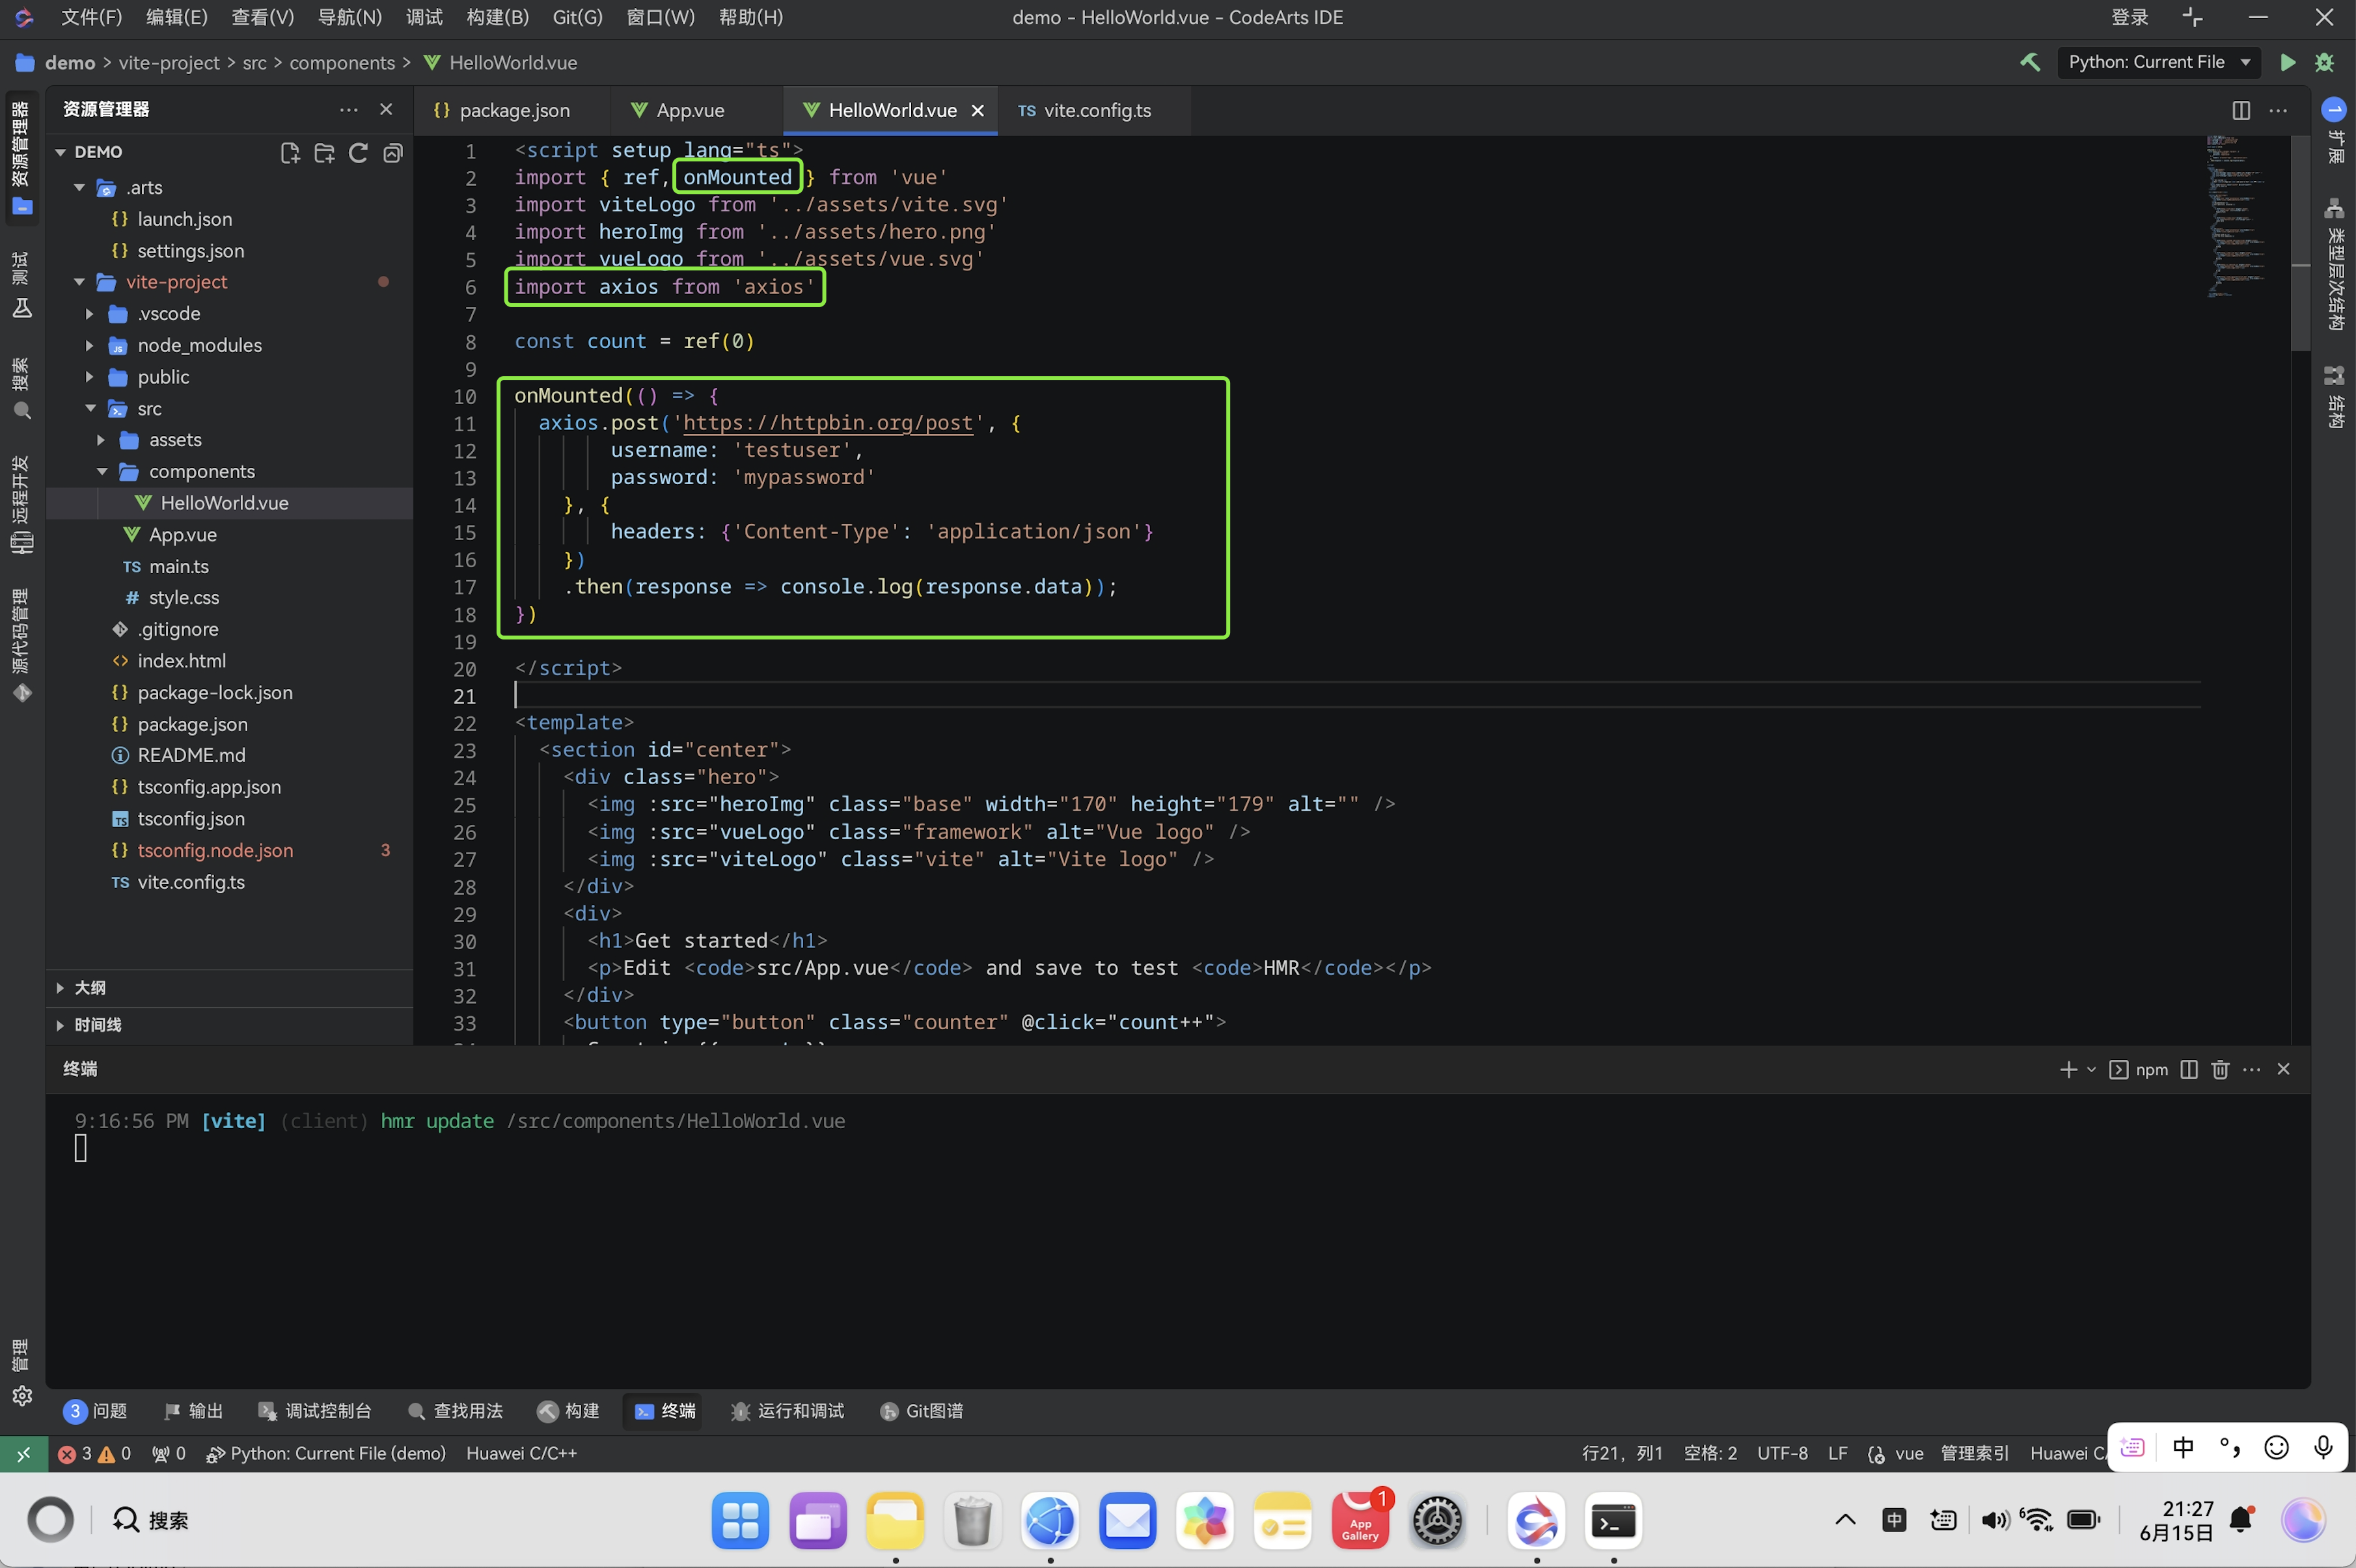Open the 构建(B) menu
Screen dimensions: 2356x1568
[497, 17]
